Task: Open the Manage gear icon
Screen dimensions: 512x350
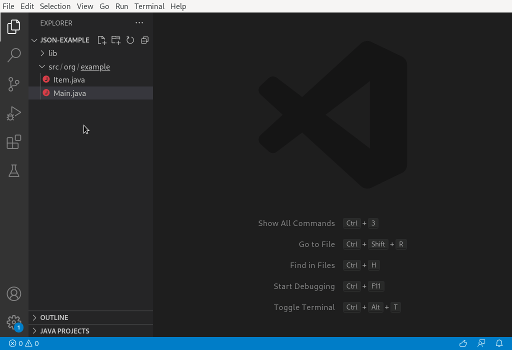Action: 13,322
